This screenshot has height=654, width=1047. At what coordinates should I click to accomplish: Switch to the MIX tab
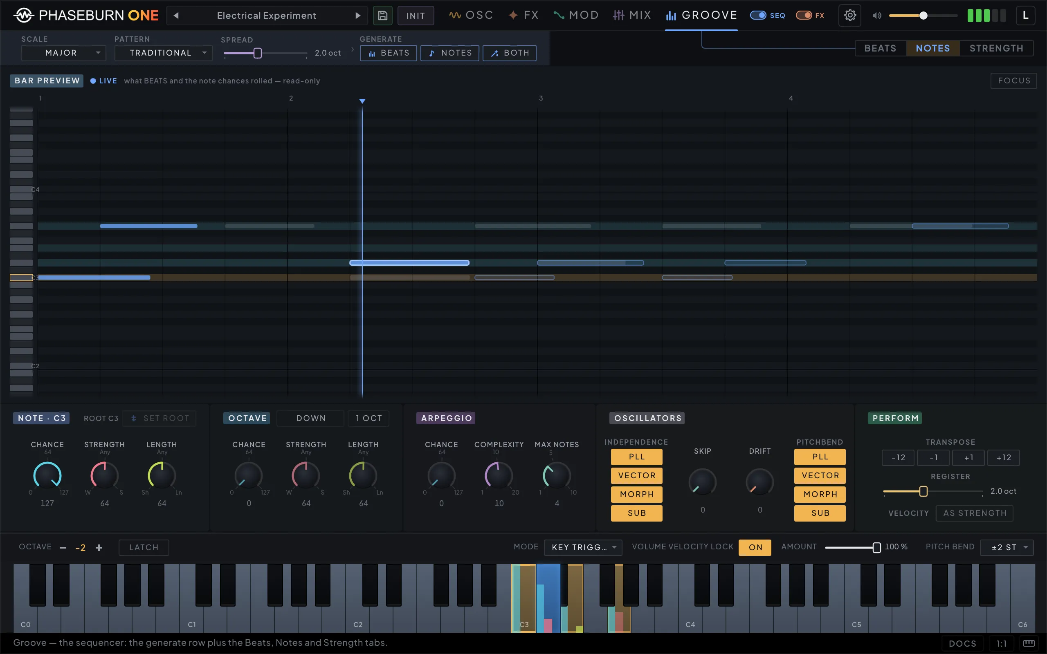[x=631, y=16]
